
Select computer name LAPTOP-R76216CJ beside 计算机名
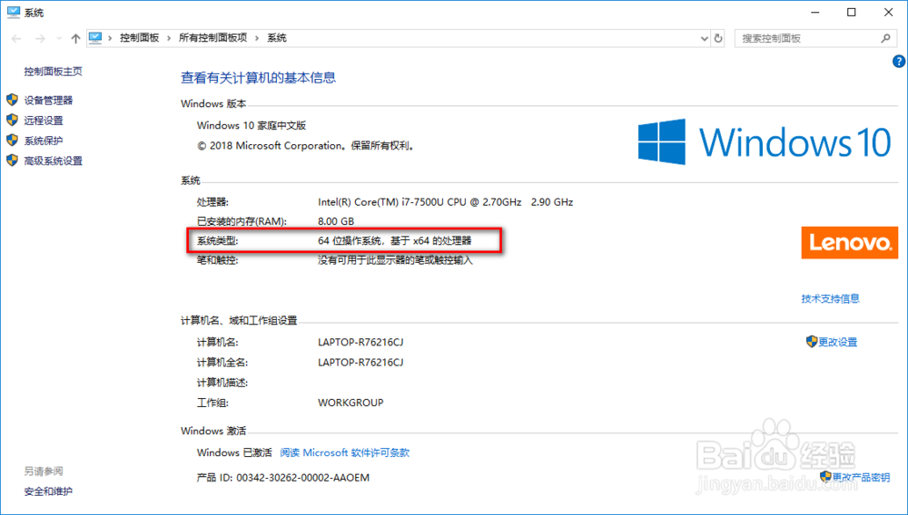(360, 342)
